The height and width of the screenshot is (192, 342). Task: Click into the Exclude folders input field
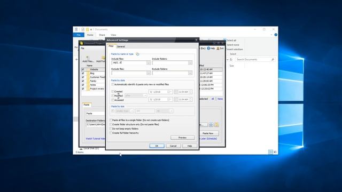coord(170,73)
